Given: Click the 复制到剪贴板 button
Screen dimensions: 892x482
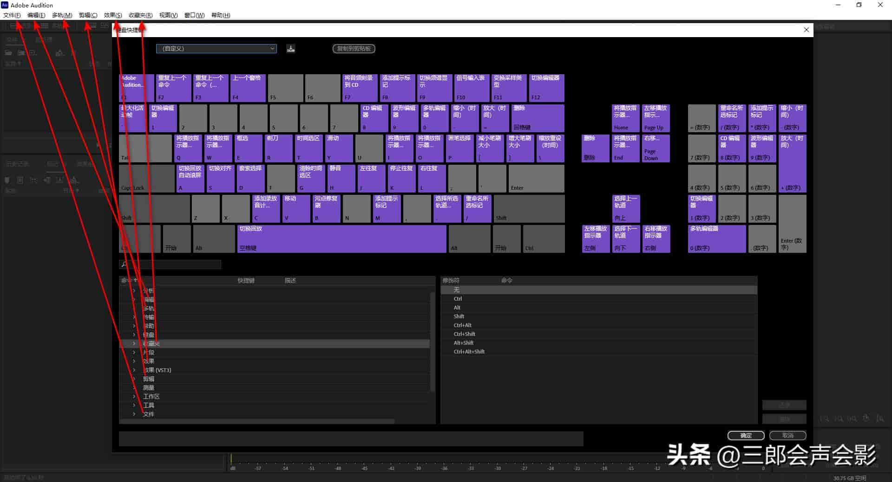Looking at the screenshot, I should (354, 48).
